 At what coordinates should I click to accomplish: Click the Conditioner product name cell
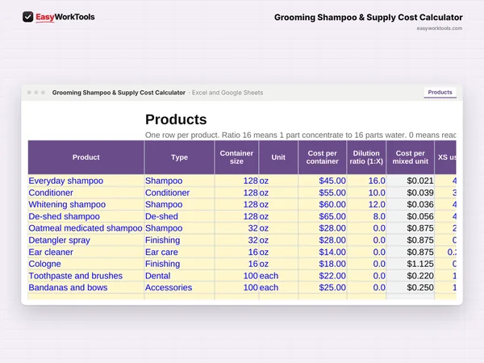pos(86,193)
